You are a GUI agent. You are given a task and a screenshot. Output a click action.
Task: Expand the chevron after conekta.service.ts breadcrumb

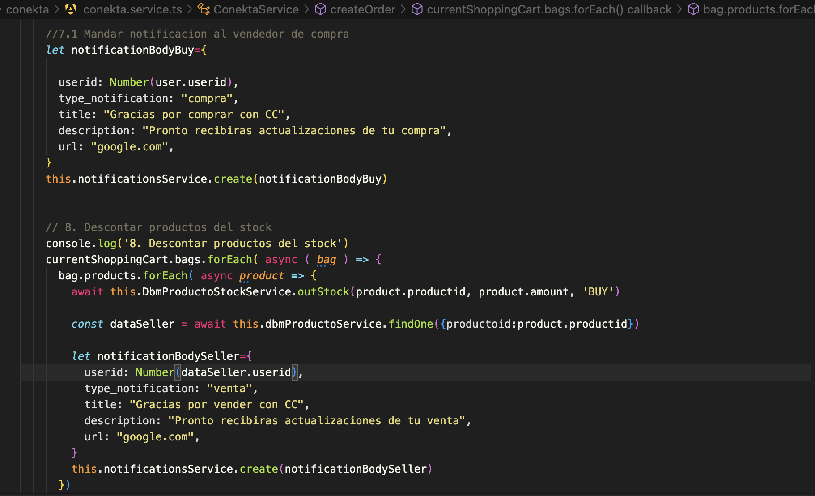coord(190,9)
